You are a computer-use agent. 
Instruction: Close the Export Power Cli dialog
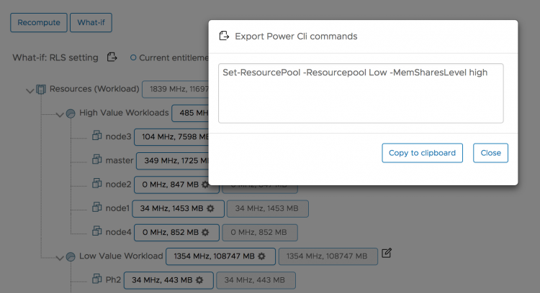pos(490,153)
